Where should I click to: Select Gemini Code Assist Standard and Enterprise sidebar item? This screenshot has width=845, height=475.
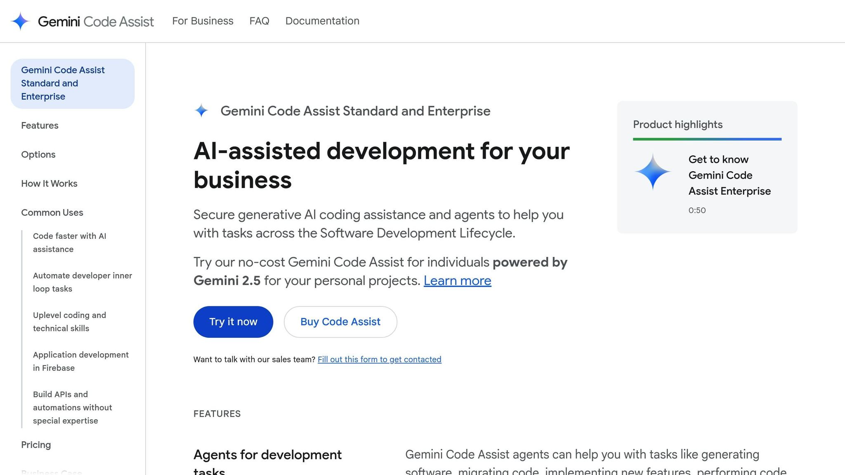73,83
